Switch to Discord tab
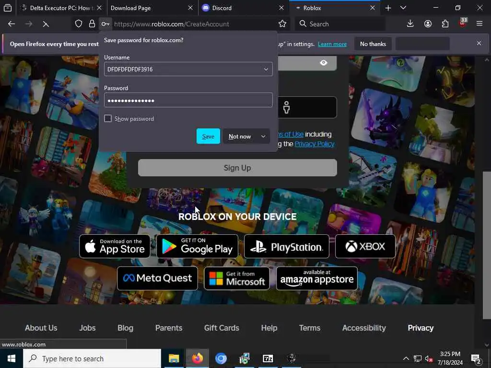The width and height of the screenshot is (491, 368). (238, 8)
